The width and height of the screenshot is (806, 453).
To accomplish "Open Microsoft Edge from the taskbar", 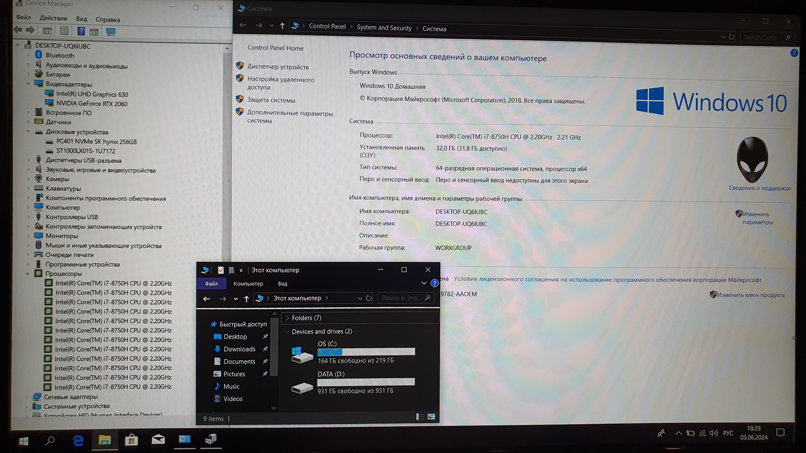I will (78, 441).
